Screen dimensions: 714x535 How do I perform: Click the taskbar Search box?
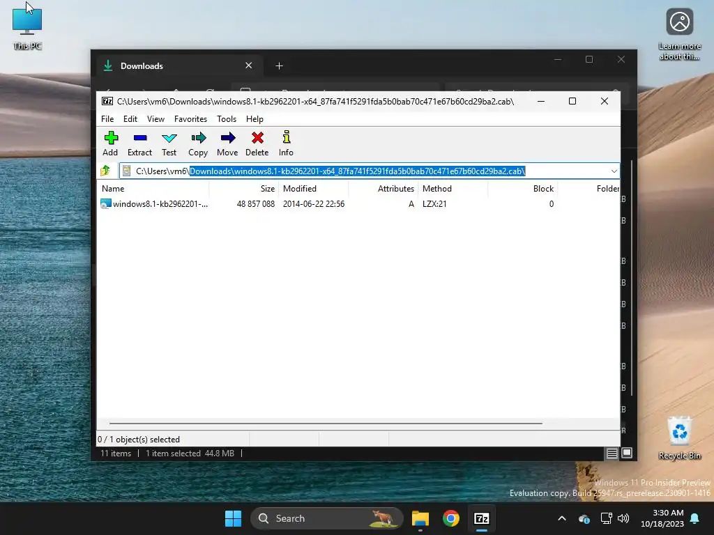point(326,518)
